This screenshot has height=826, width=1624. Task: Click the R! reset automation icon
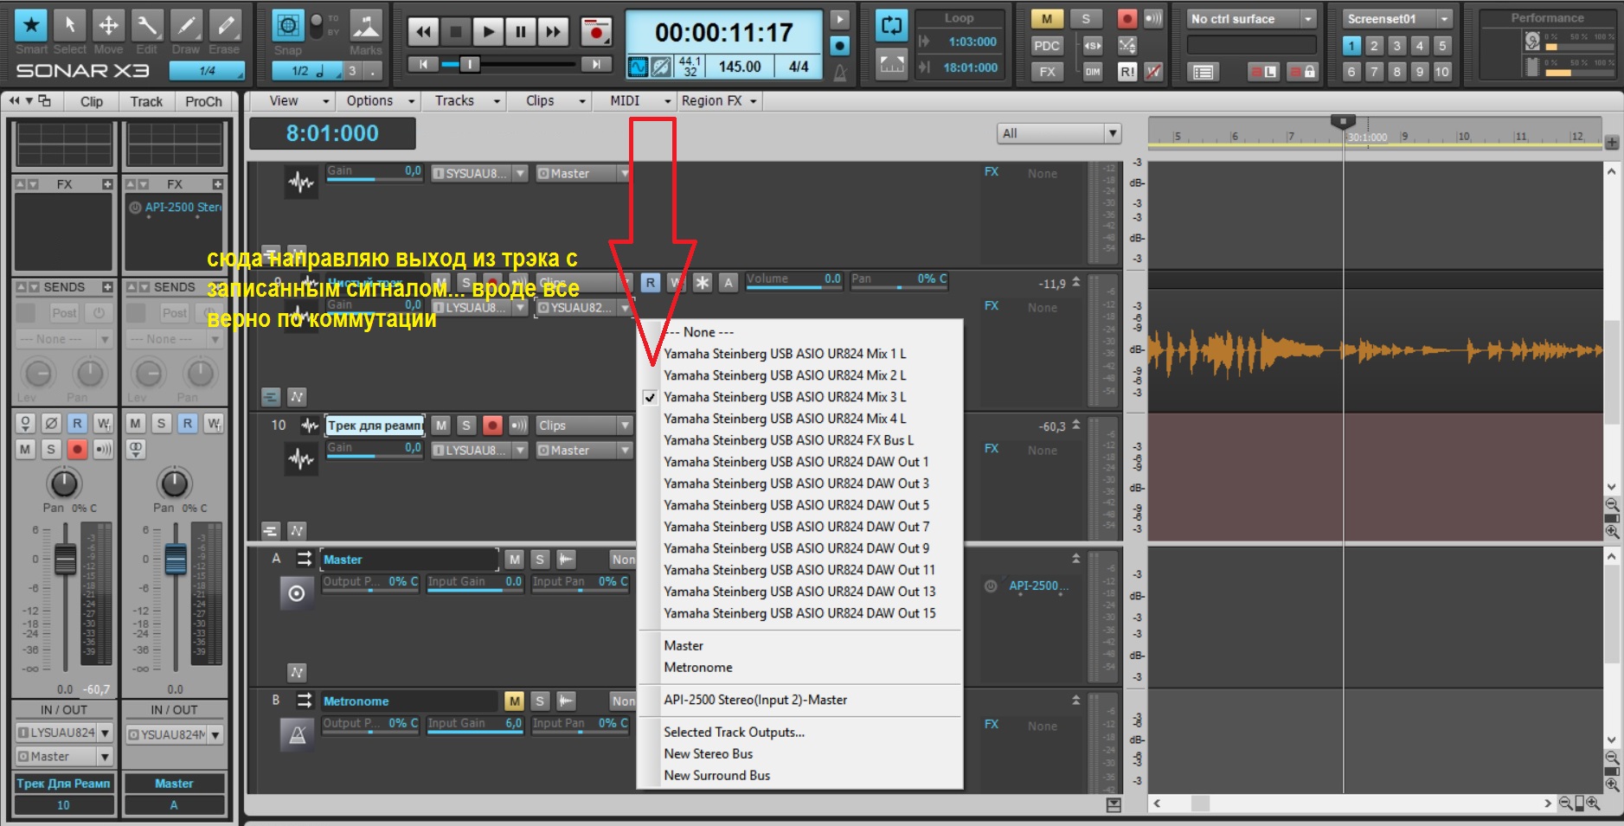click(1127, 72)
